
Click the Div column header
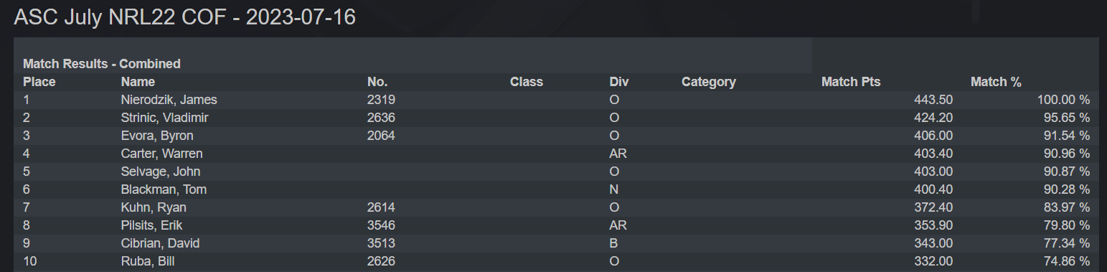(619, 82)
